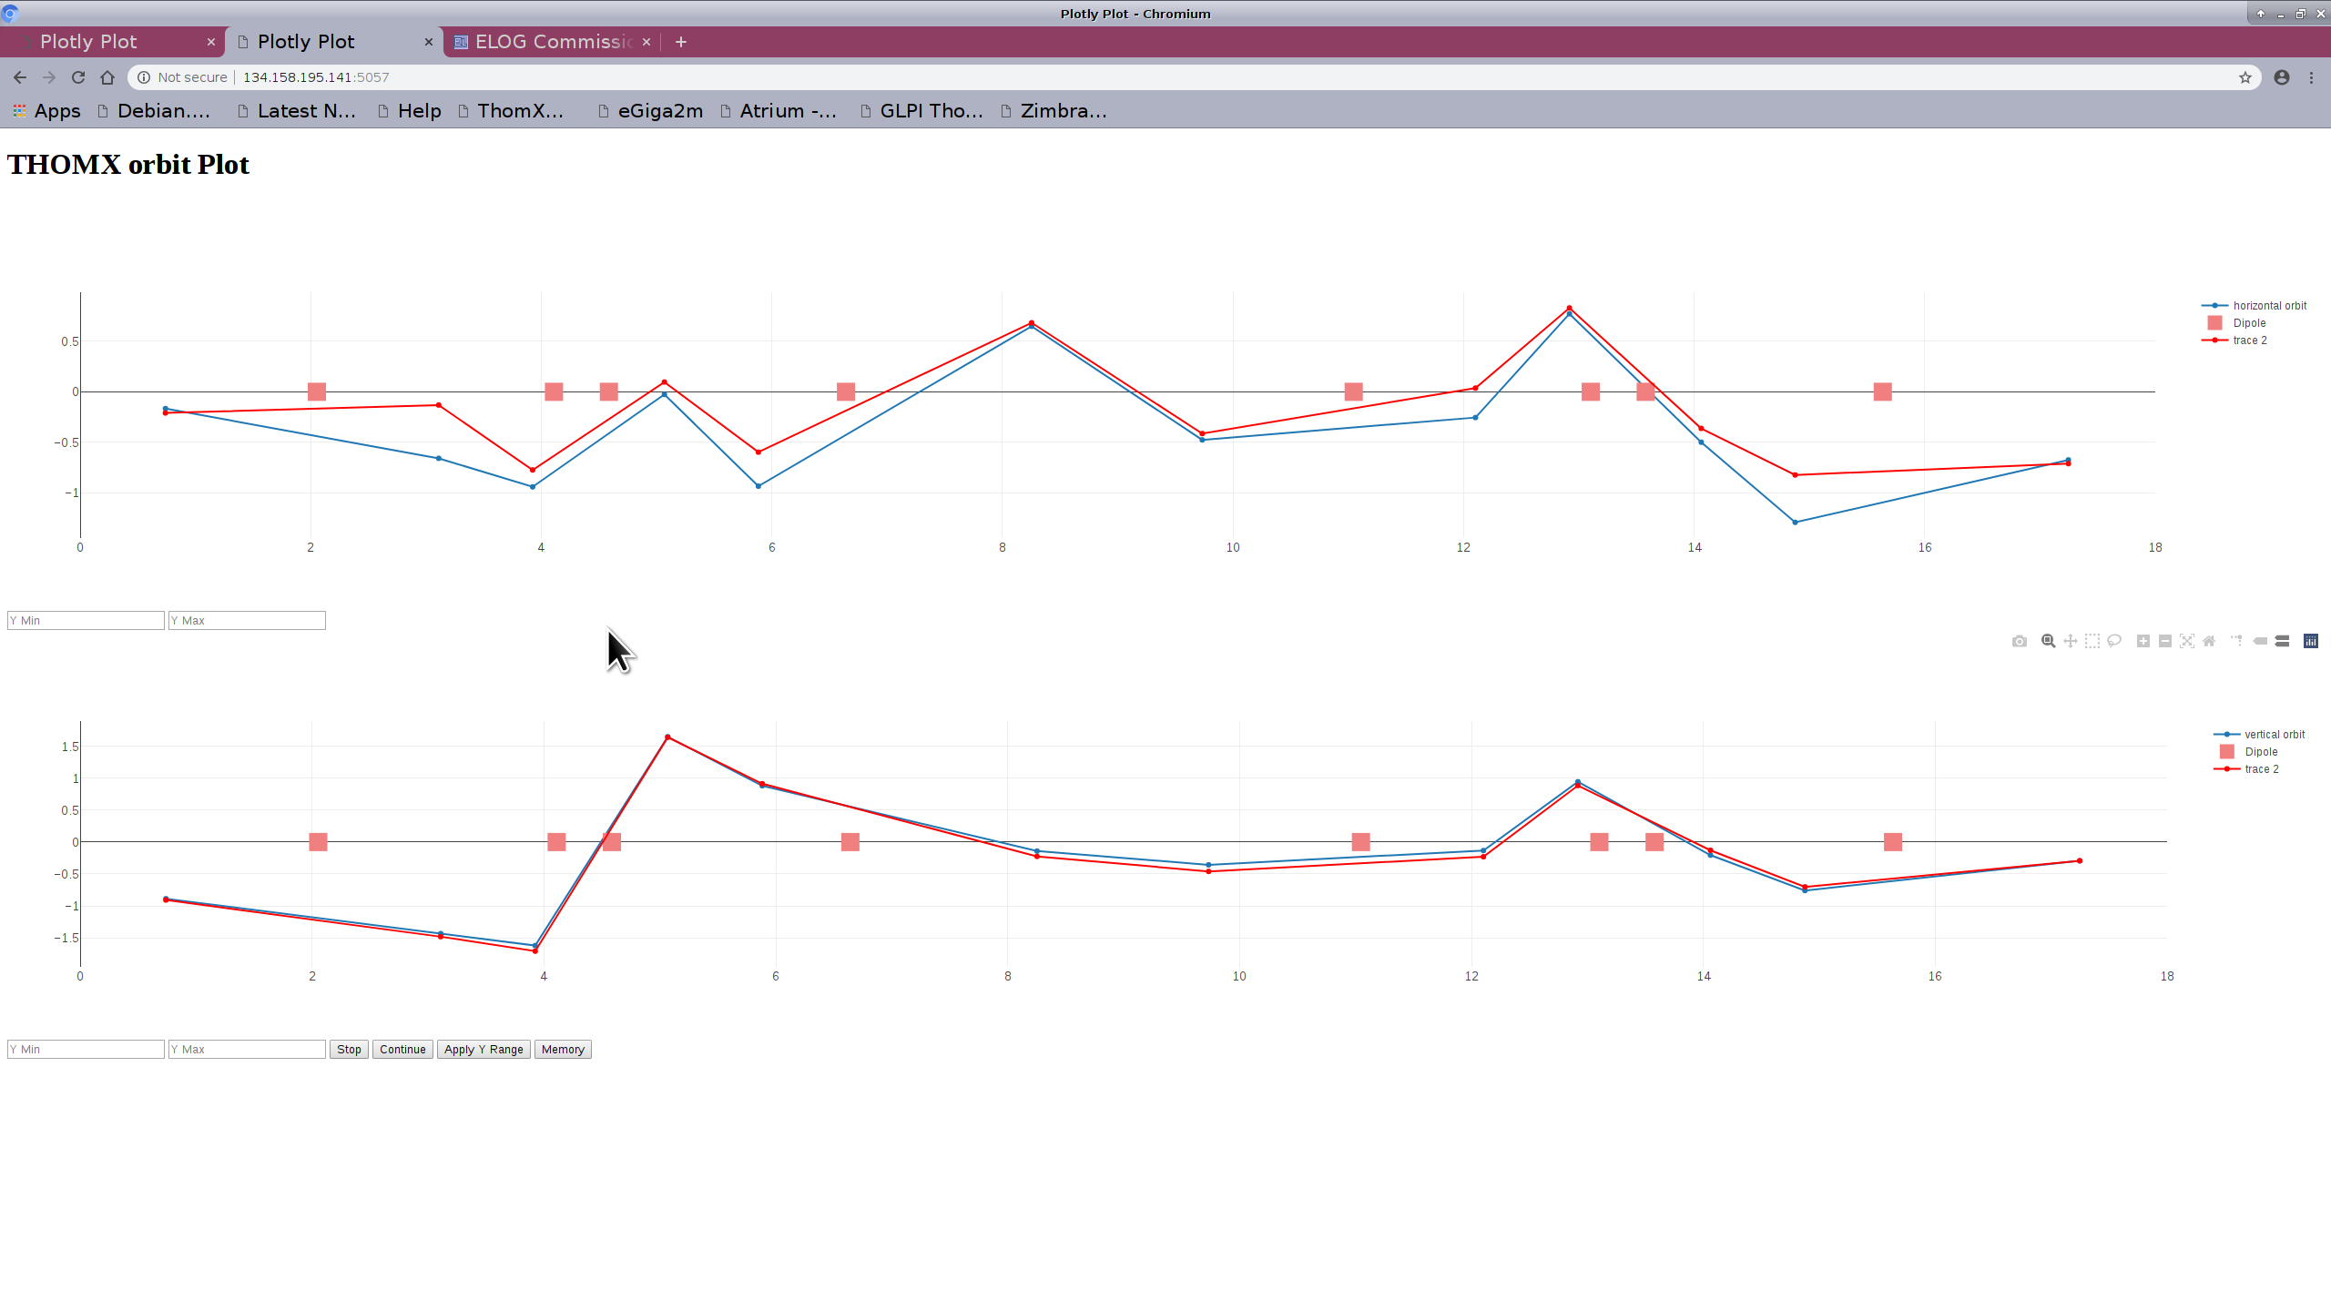Toggle Dipole markers in the upper legend

point(2249,323)
